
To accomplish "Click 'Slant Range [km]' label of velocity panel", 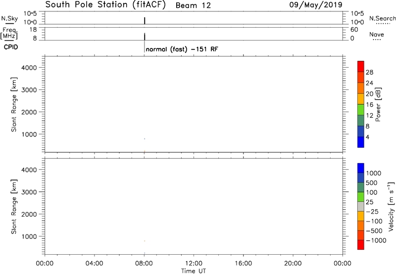I will (x=14, y=207).
